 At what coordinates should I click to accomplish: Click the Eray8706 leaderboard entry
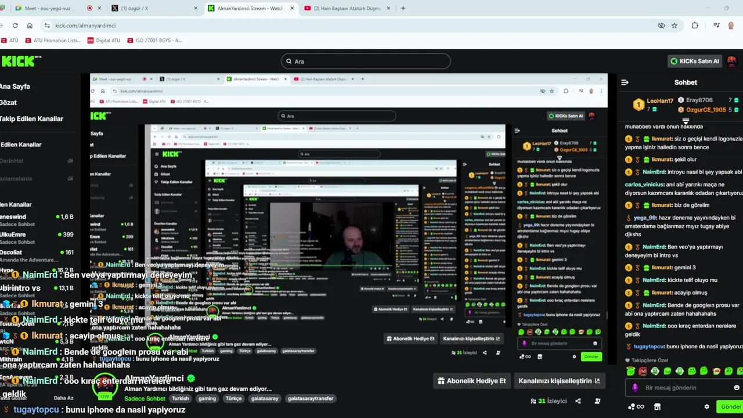tap(708, 100)
